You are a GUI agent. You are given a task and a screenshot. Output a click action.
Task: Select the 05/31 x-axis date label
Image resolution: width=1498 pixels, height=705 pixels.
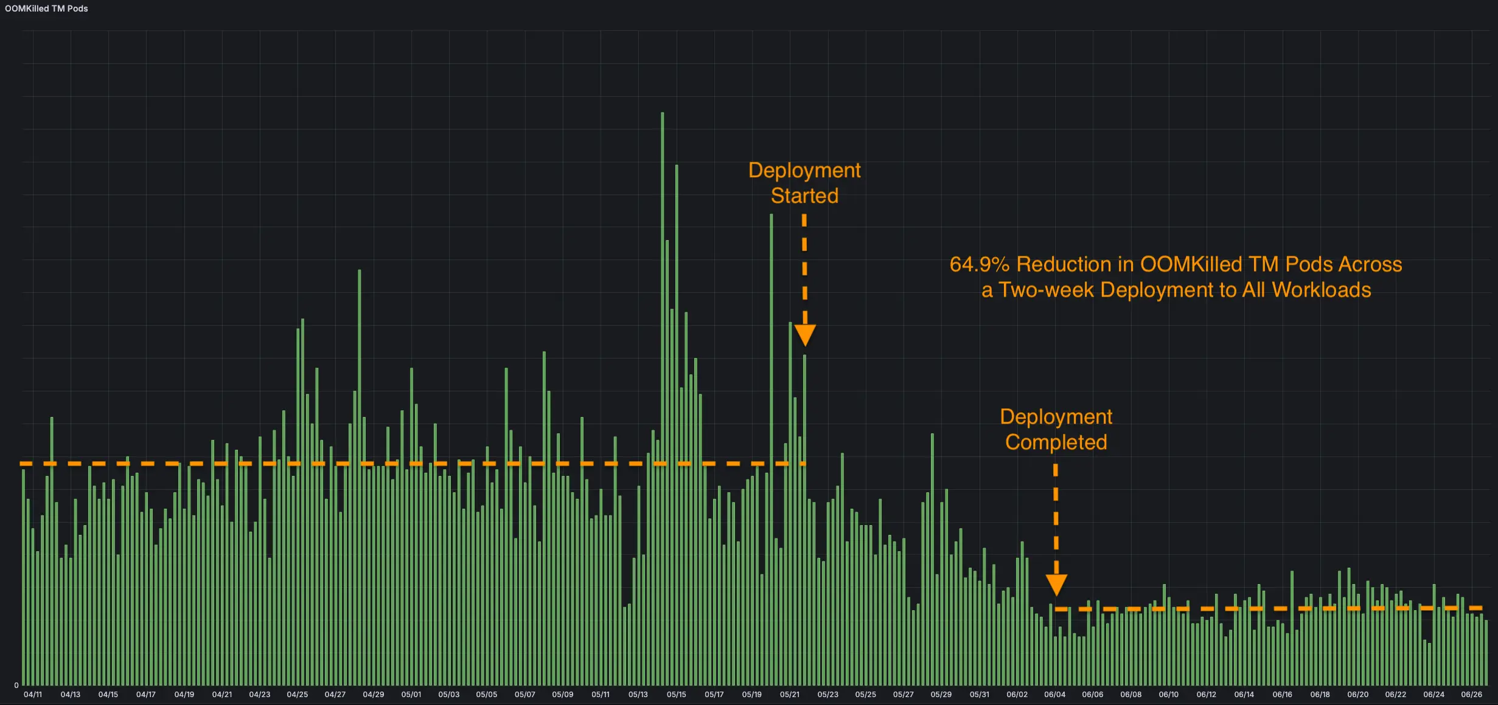[x=980, y=694]
